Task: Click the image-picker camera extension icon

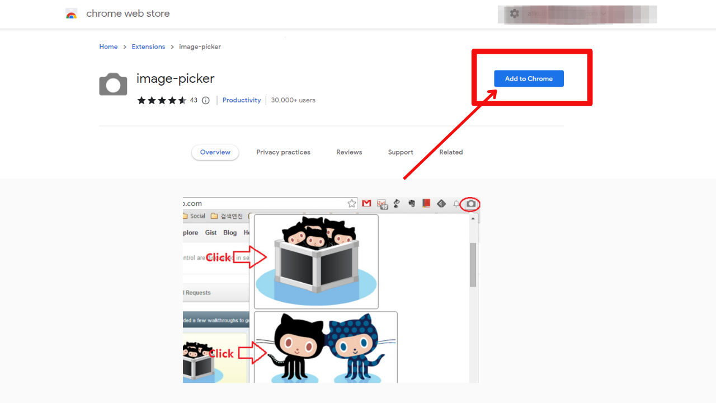Action: tap(113, 84)
